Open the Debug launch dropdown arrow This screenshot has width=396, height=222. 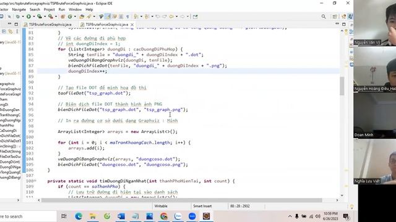pyautogui.click(x=23, y=17)
